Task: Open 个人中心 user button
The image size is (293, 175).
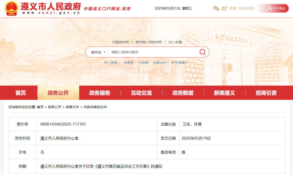Action: (276, 8)
